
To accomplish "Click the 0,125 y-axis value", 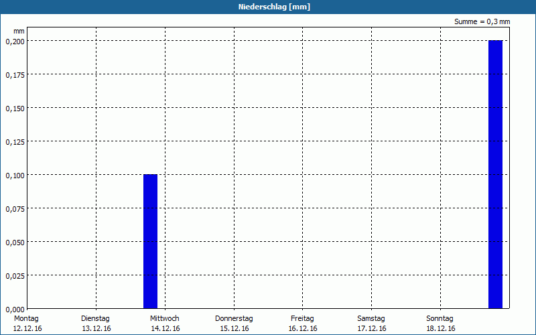I will click(x=15, y=142).
